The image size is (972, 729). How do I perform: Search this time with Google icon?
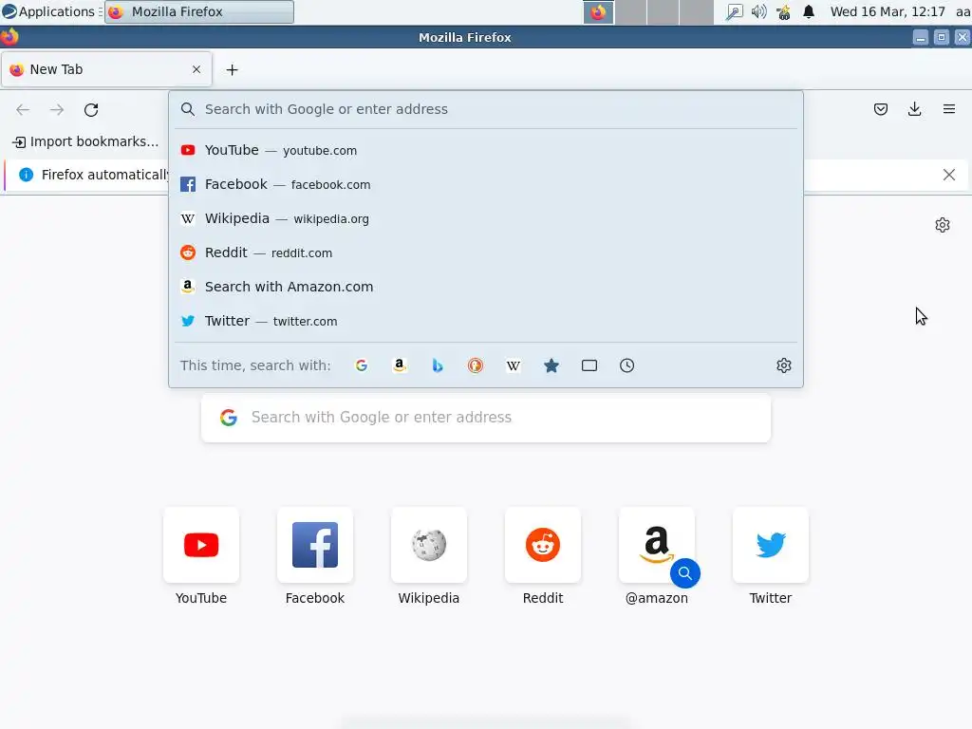point(362,365)
